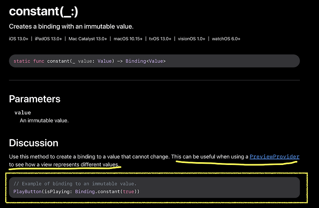Click the constant(_:) page title
Screen dimensions: 319x208
coord(43,12)
